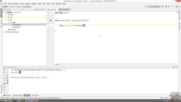Screen dimensions: 181x102
Task: Open the Navigate menu
Action: pos(16,4)
